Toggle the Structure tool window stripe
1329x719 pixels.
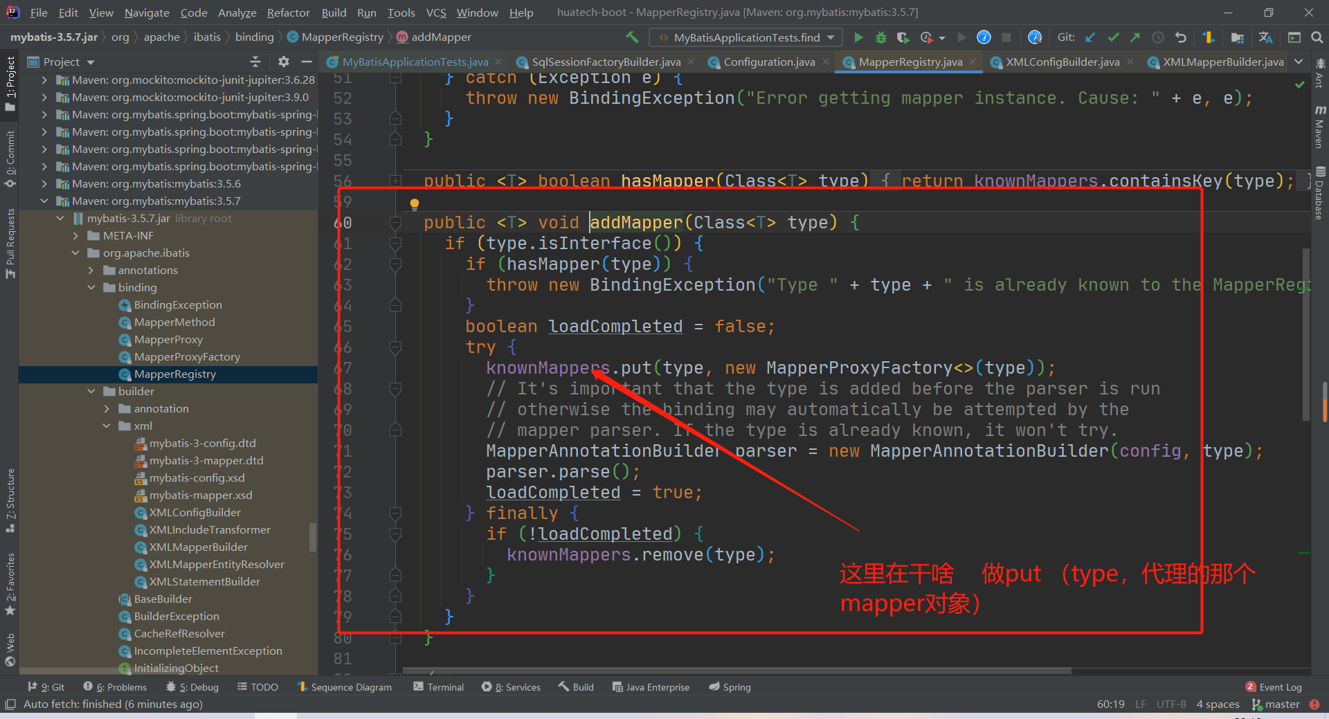pyautogui.click(x=10, y=500)
